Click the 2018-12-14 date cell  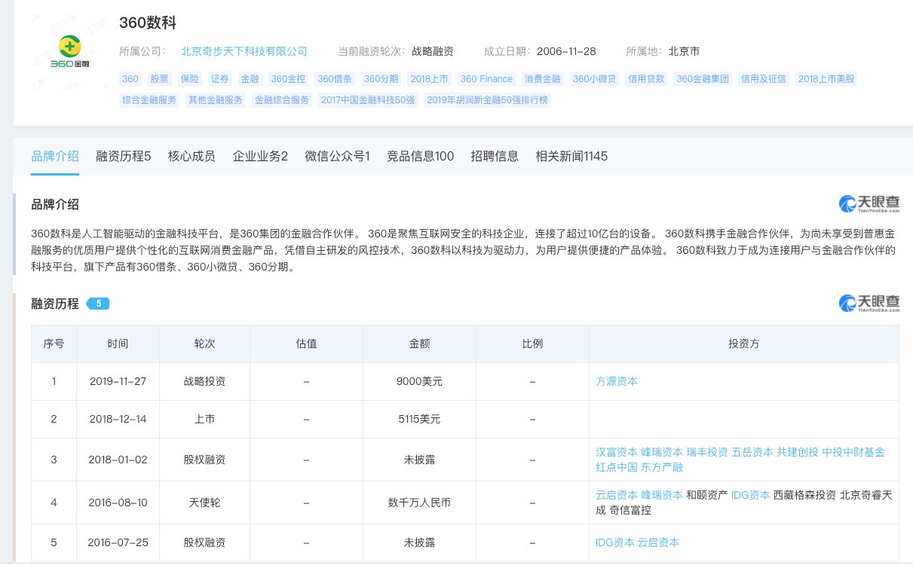click(x=118, y=418)
